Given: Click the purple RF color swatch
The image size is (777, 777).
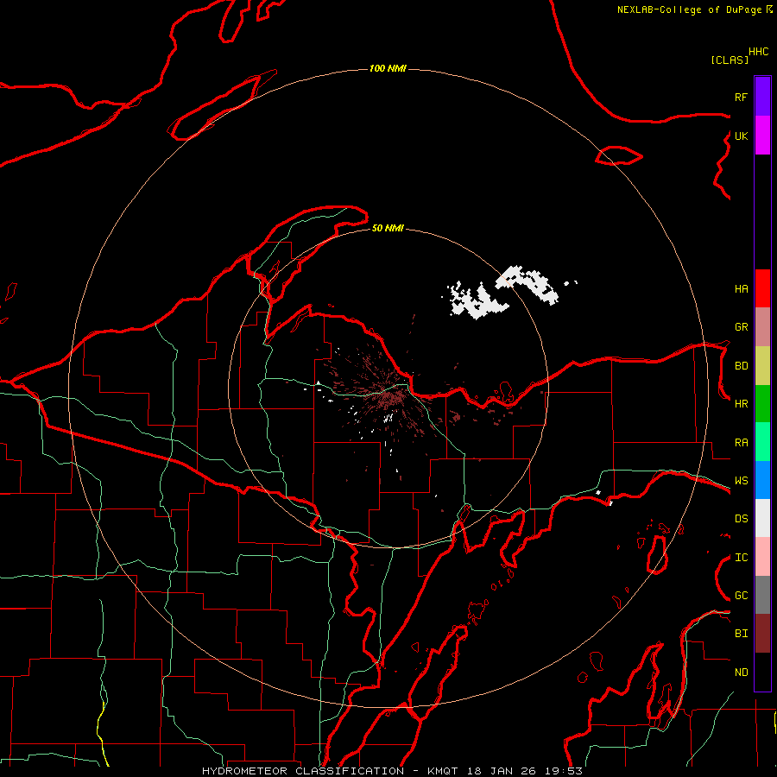Looking at the screenshot, I should pyautogui.click(x=762, y=97).
